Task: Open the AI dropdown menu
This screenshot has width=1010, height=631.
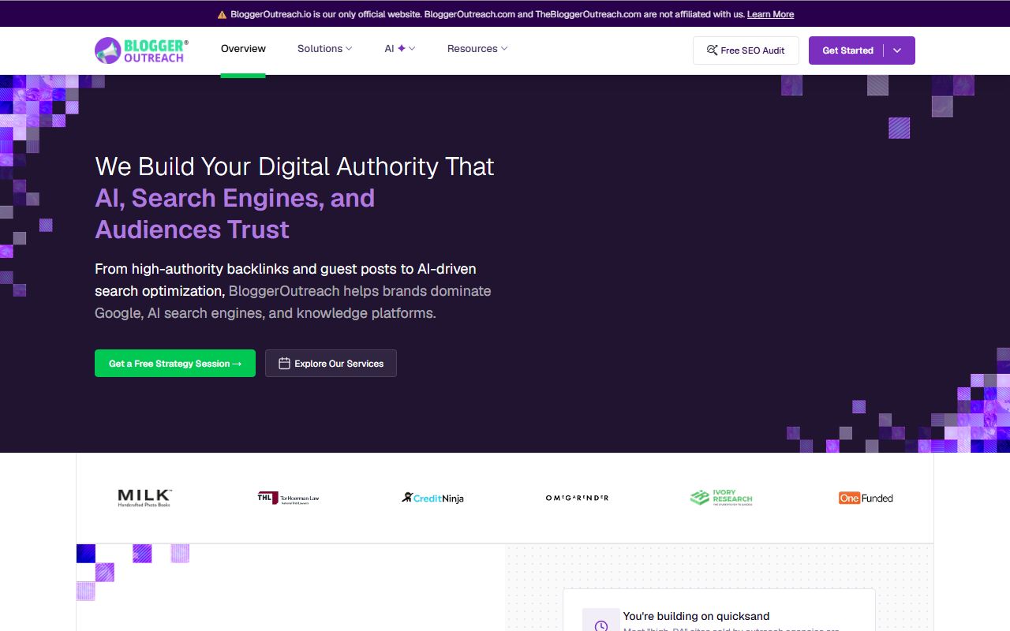Action: pos(400,49)
